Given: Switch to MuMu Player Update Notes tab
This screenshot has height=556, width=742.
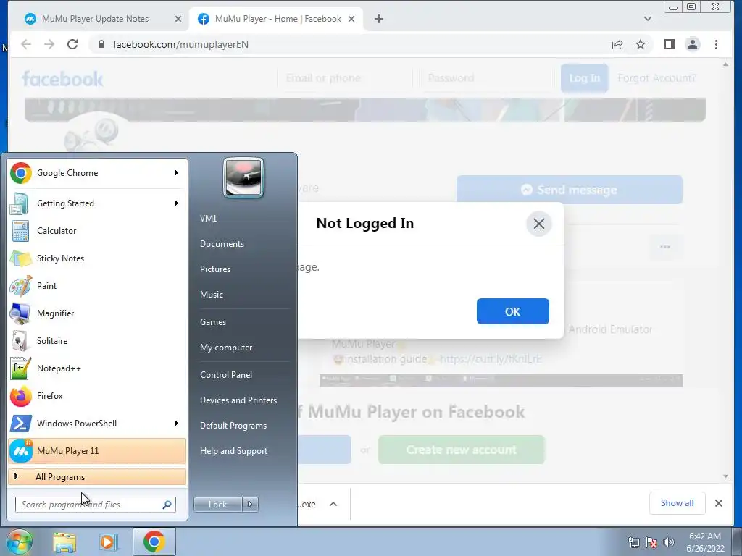Looking at the screenshot, I should pyautogui.click(x=95, y=19).
